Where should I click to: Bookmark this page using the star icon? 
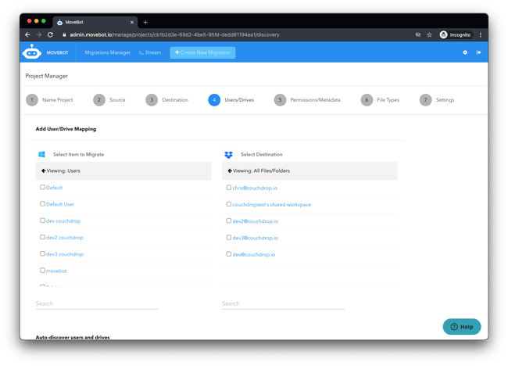point(429,34)
